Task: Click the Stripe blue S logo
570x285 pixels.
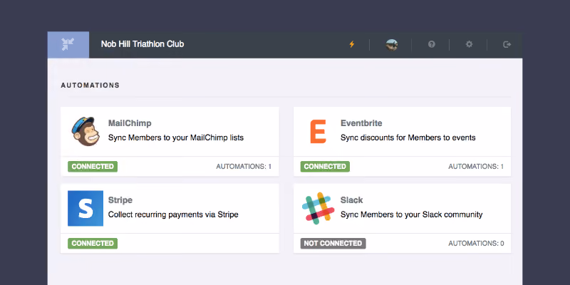Action: pyautogui.click(x=85, y=208)
